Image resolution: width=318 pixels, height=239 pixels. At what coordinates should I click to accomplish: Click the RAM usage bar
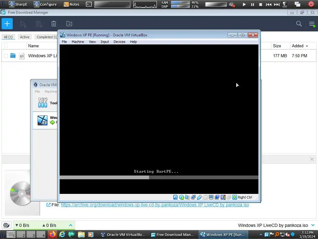click(180, 2)
